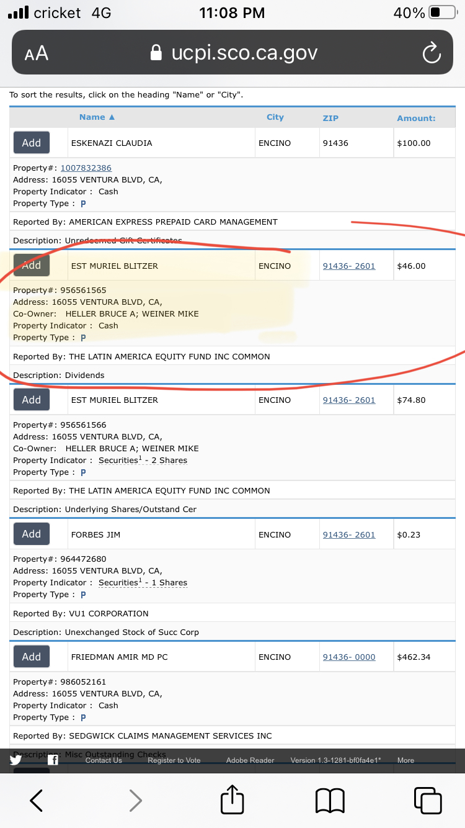Image resolution: width=465 pixels, height=828 pixels.
Task: Open Contact Us footer link
Action: (104, 760)
